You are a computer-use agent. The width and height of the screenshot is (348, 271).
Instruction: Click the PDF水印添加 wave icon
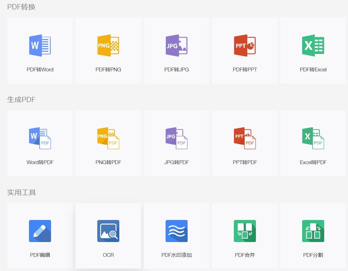tap(177, 231)
